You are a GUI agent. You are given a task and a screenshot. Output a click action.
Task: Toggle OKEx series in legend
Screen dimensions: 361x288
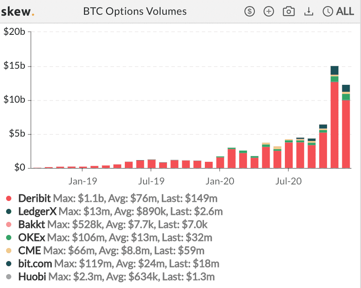pos(109,238)
